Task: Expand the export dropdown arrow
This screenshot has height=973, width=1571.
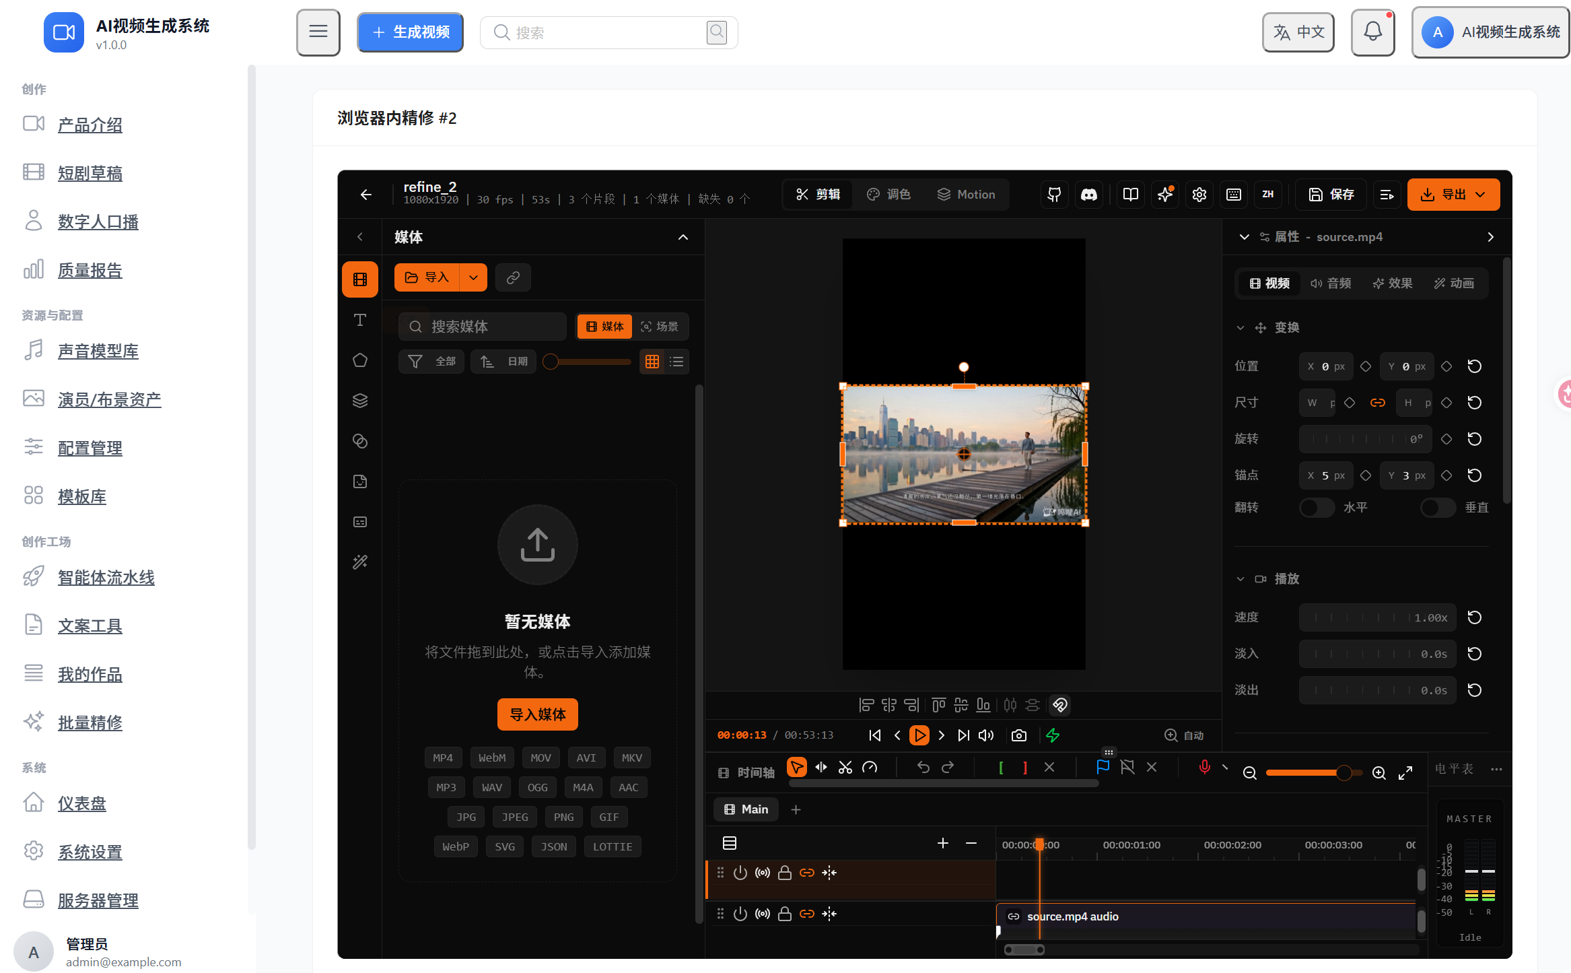Action: 1481,195
